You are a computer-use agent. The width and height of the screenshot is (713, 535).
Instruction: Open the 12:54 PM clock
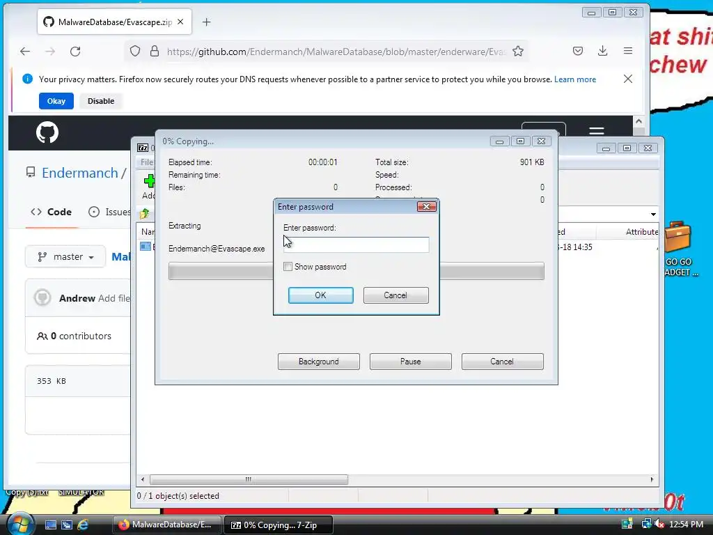[x=686, y=525]
